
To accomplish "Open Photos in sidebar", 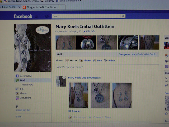I will [x=24, y=93].
